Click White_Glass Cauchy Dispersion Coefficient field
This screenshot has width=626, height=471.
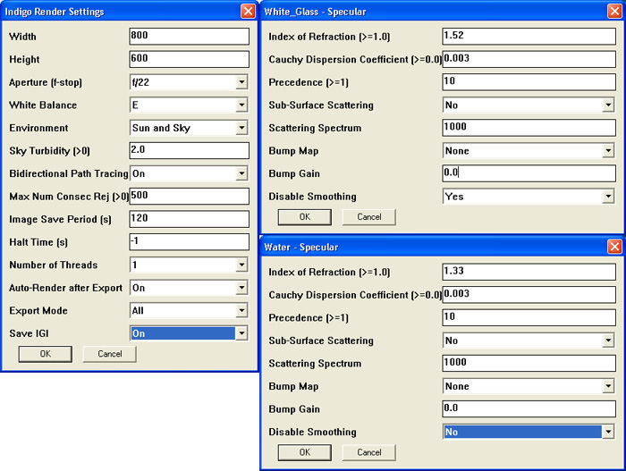529,59
